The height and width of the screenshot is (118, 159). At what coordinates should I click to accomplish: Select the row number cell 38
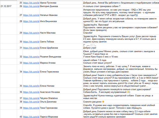click(x=20, y=102)
